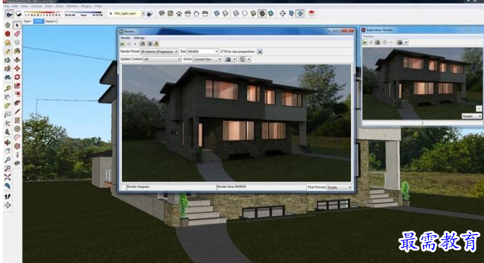Pick the Eraser tool
Screen dimensions: 484x263
pyautogui.click(x=17, y=34)
